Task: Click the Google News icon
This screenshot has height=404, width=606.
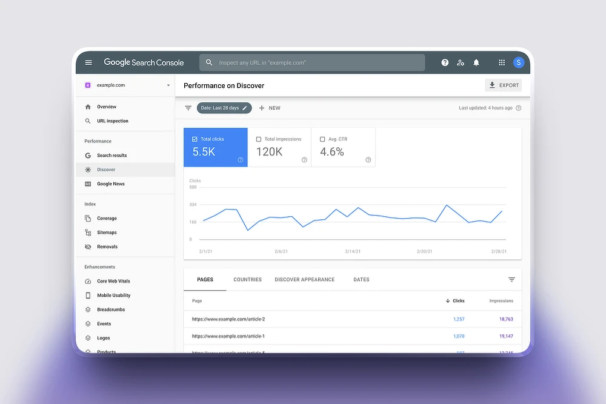Action: (x=88, y=184)
